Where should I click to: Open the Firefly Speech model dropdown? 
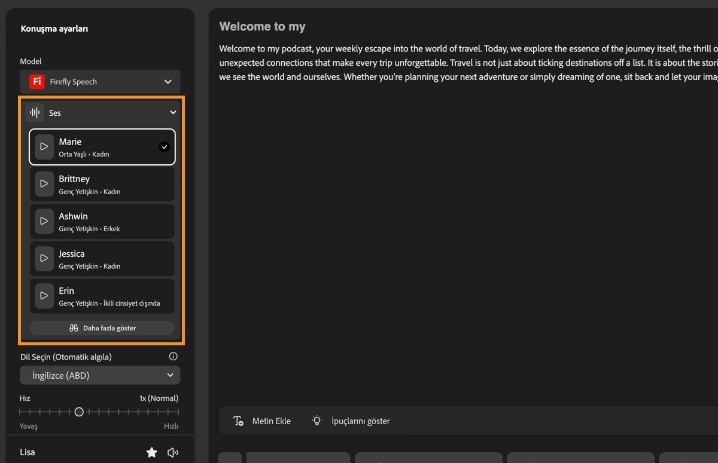click(100, 82)
